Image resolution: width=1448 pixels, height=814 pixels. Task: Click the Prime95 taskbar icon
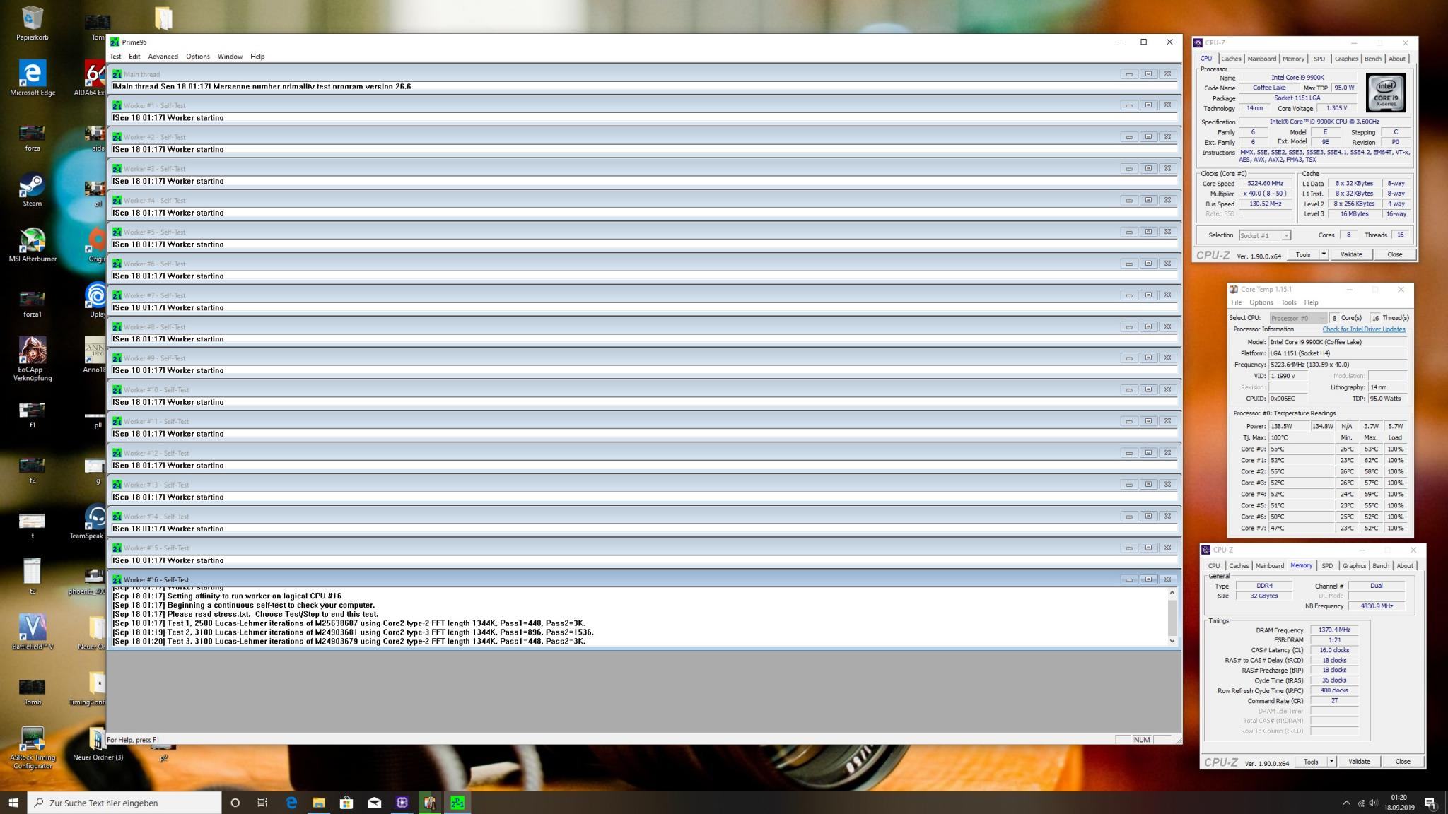(457, 803)
